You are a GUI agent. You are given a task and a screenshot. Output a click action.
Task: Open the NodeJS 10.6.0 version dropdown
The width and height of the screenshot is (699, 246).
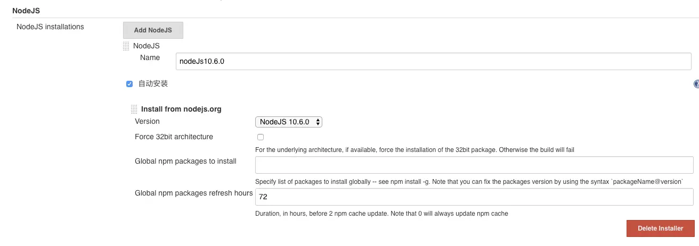[289, 122]
